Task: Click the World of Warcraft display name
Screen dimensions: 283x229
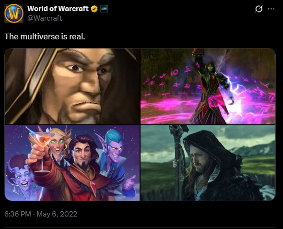Action: [x=58, y=9]
